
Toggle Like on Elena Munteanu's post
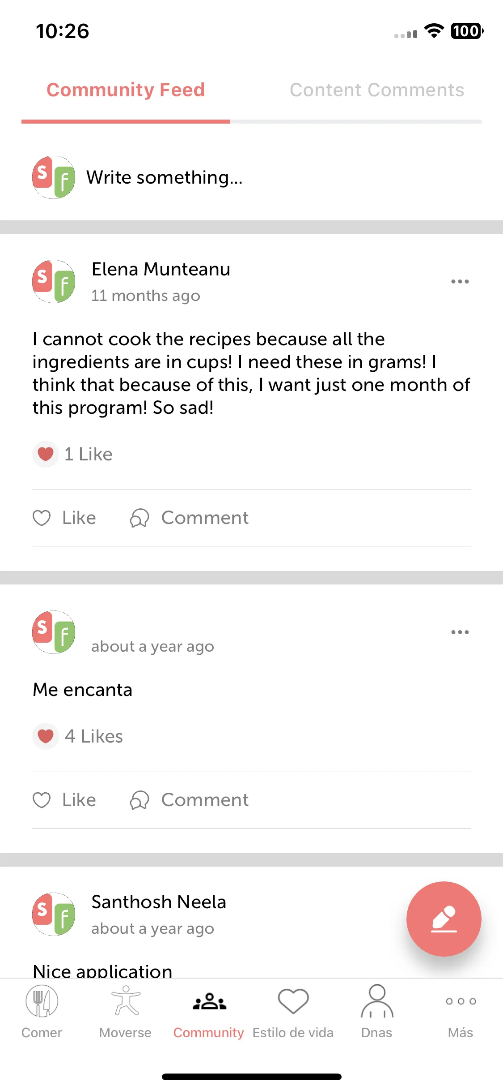coord(64,518)
